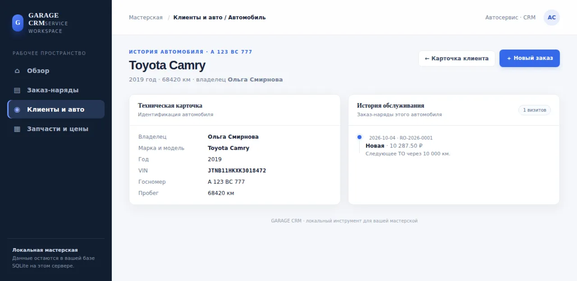Select Клиенты и авто in the sidebar
The width and height of the screenshot is (577, 281).
tap(56, 109)
